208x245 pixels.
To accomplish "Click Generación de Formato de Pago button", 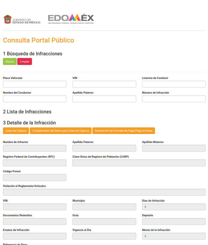I will pos(123,131).
